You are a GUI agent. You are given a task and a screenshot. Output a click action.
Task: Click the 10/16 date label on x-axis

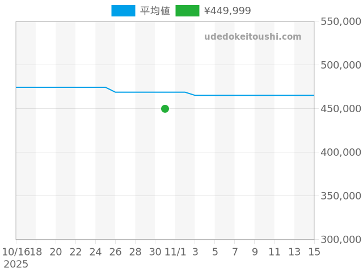[15, 252]
